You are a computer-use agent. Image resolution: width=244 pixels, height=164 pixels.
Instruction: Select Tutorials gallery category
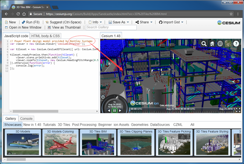click(49, 125)
